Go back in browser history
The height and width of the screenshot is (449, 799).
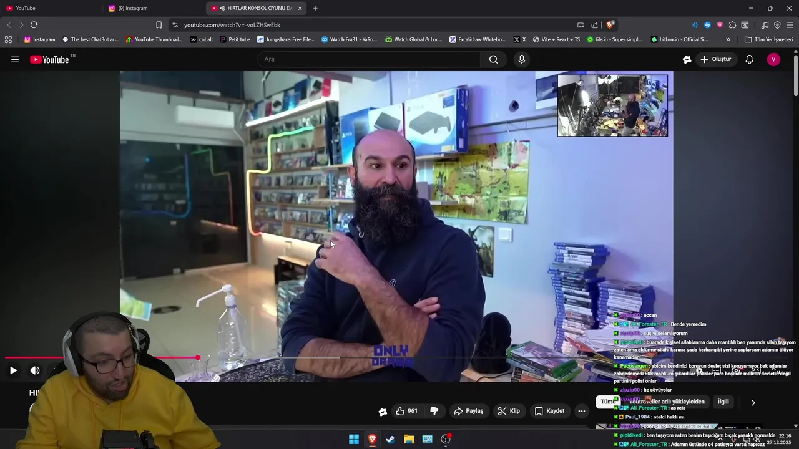(x=9, y=25)
